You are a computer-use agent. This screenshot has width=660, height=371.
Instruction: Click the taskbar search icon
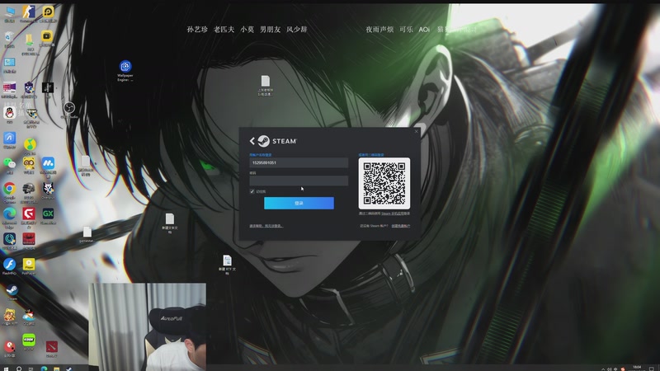pos(19,369)
